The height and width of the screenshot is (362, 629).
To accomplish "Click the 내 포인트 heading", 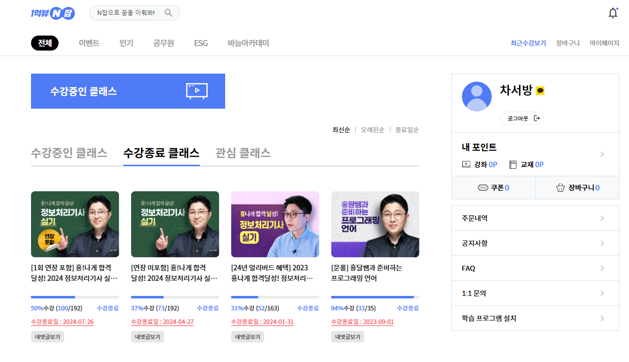I will pos(479,147).
